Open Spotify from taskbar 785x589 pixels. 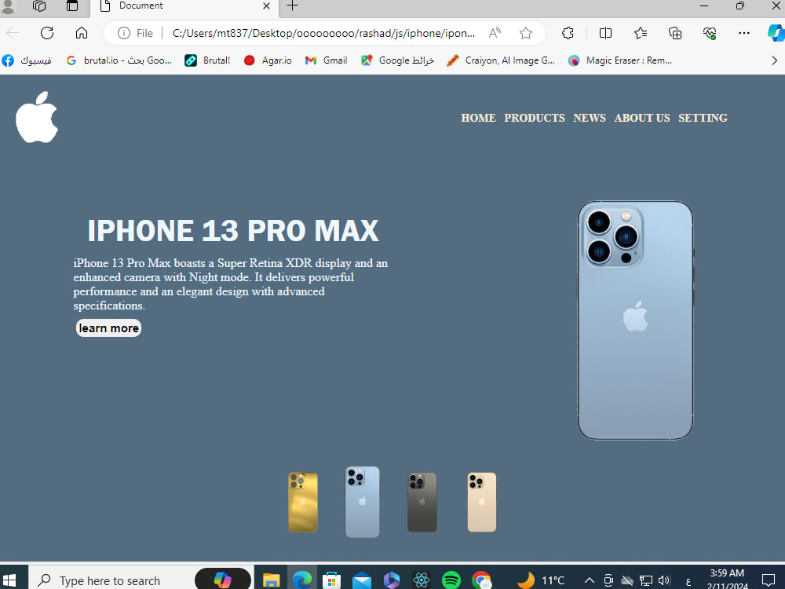451,580
